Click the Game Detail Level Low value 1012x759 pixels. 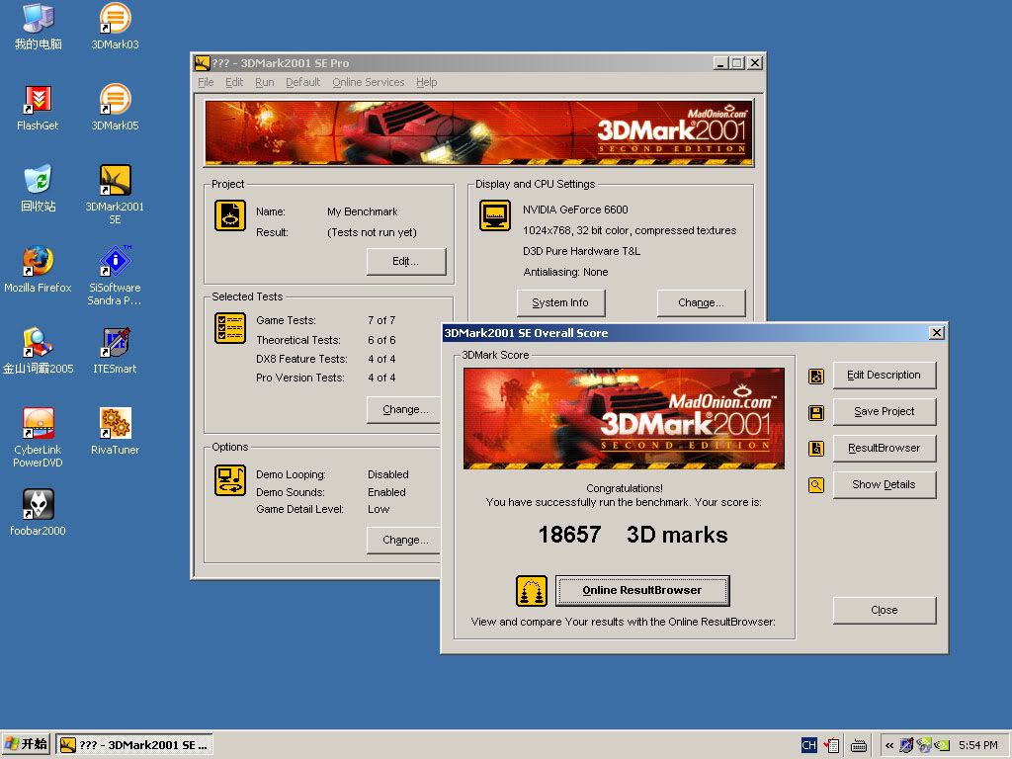pos(379,509)
